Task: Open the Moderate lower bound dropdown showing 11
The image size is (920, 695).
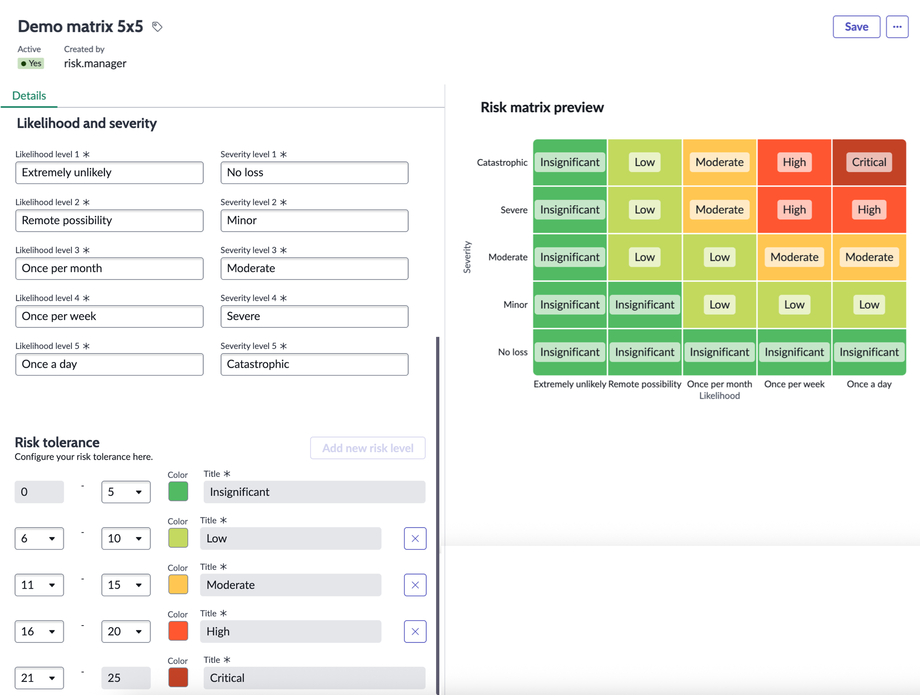Action: coord(39,585)
